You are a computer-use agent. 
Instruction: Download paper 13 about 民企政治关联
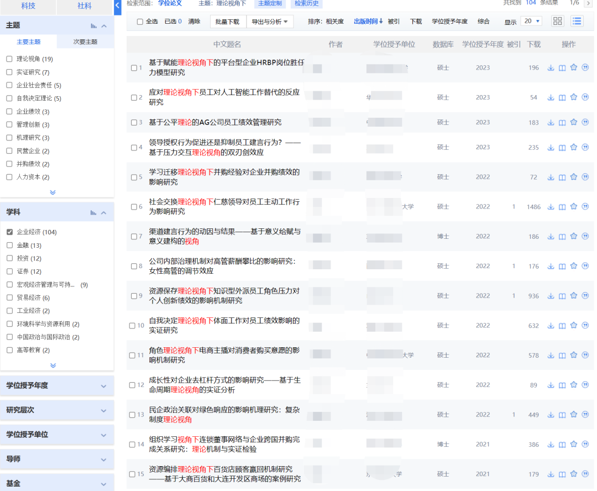(551, 415)
